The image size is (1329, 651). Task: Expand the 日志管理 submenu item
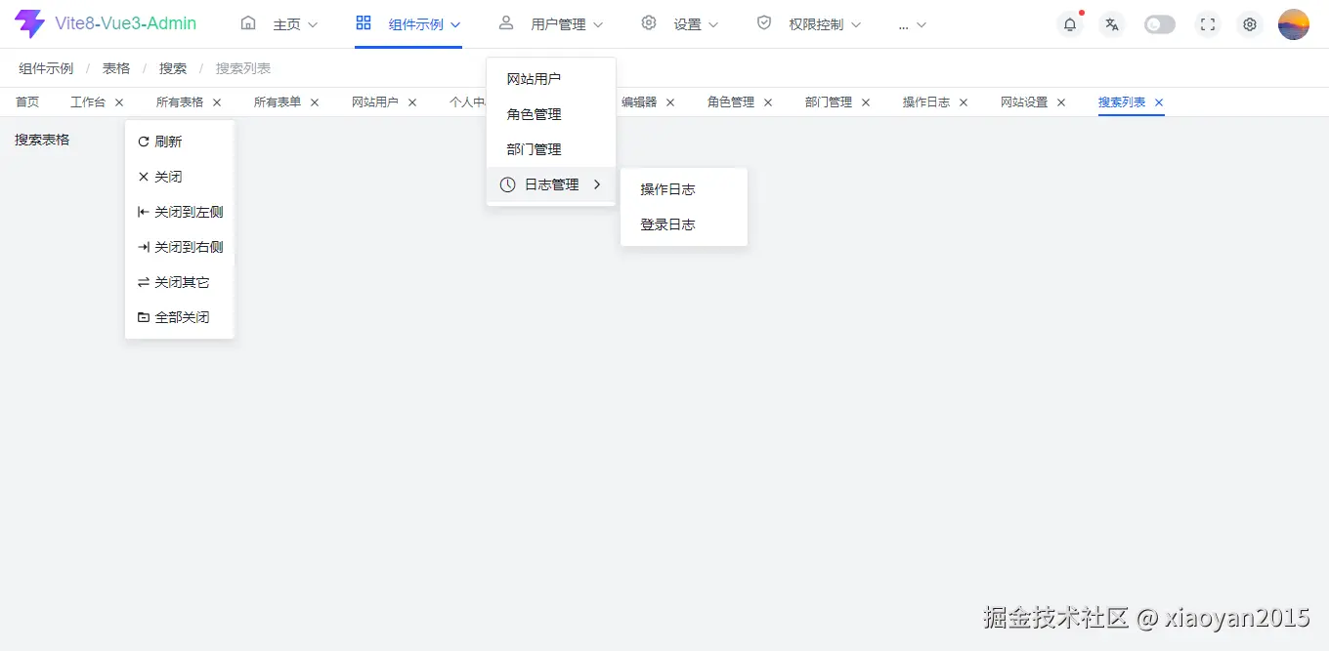551,184
